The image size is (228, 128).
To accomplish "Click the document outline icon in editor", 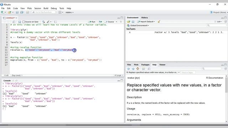I will (121, 22).
